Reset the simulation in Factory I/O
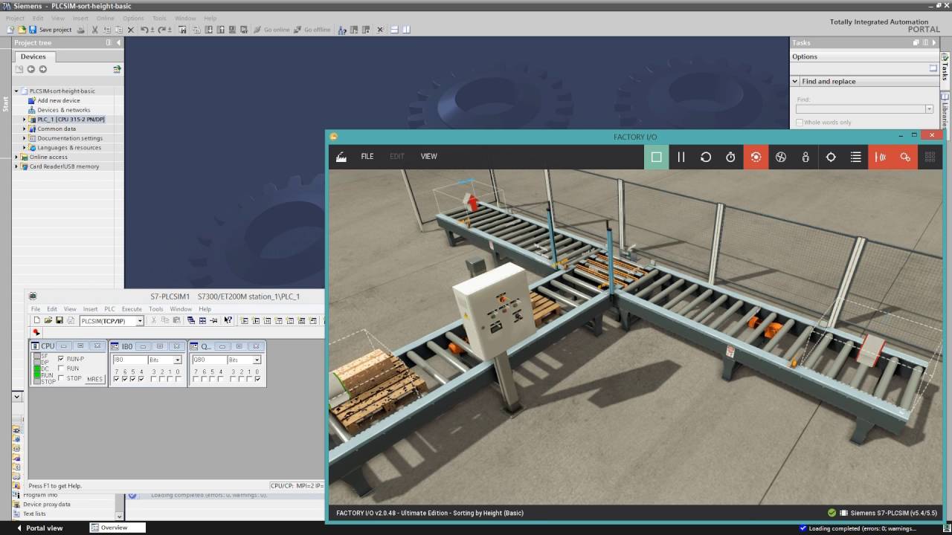 click(706, 157)
